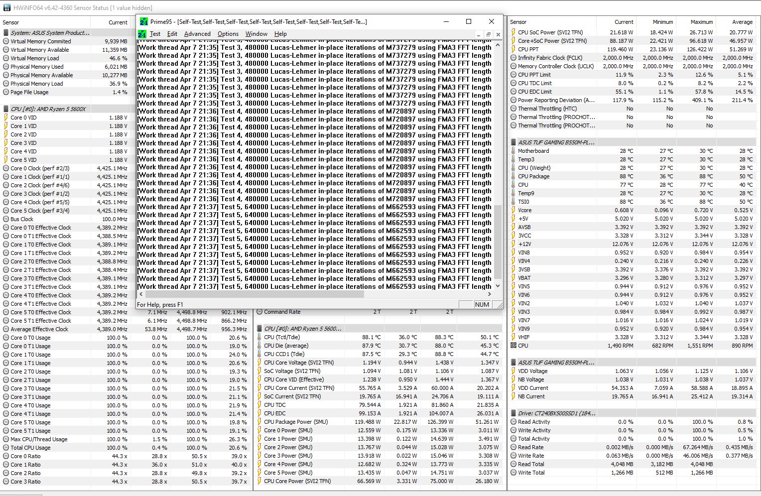Screen dimensions: 761x496
Task: Click the icon beside Total CPU Usage
Action: (x=6, y=448)
